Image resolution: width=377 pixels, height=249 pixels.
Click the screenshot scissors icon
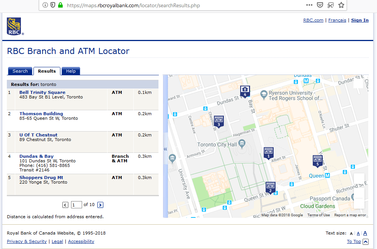pyautogui.click(x=331, y=5)
